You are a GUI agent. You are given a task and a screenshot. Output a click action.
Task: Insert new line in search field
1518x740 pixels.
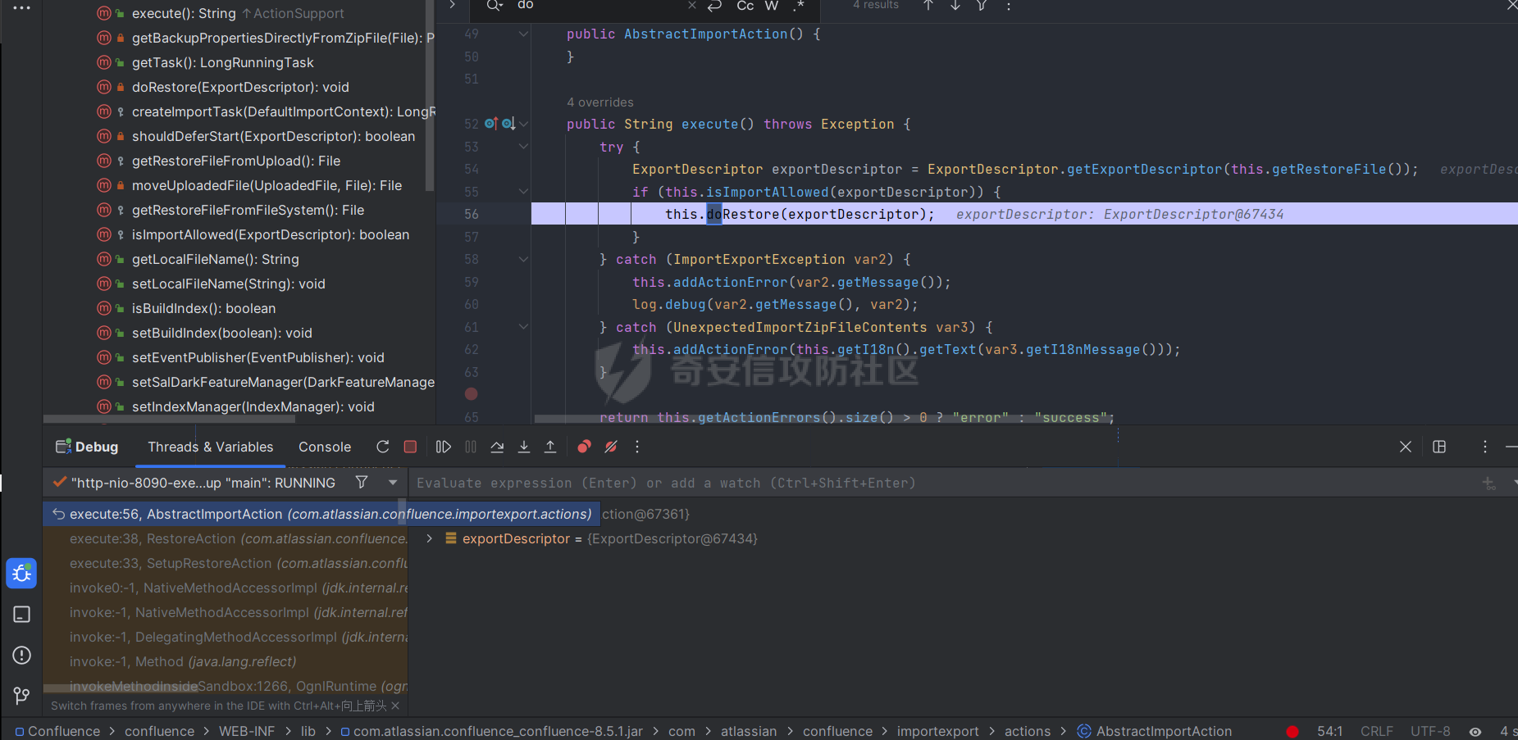[x=715, y=6]
